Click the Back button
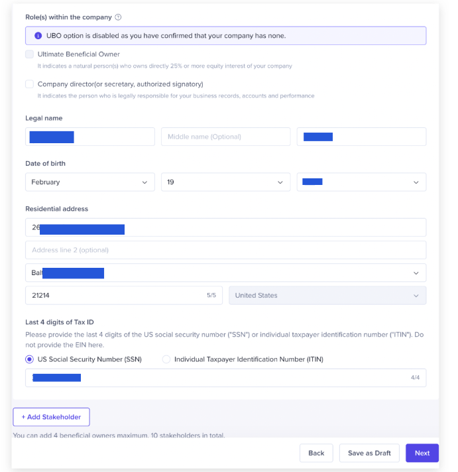The image size is (458, 472). pyautogui.click(x=316, y=453)
